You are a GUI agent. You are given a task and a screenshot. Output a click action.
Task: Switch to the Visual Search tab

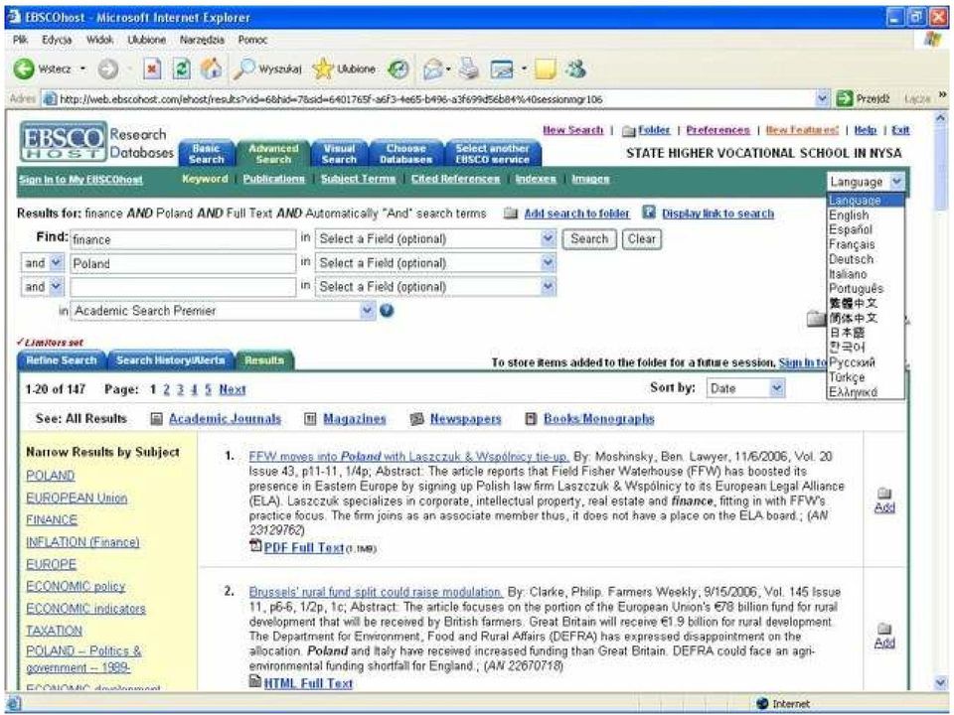tap(339, 154)
